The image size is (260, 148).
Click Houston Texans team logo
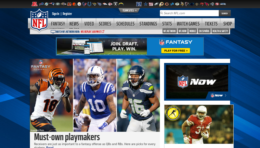click(x=84, y=4)
